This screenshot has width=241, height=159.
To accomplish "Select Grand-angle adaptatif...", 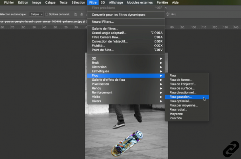I will 126,33.
